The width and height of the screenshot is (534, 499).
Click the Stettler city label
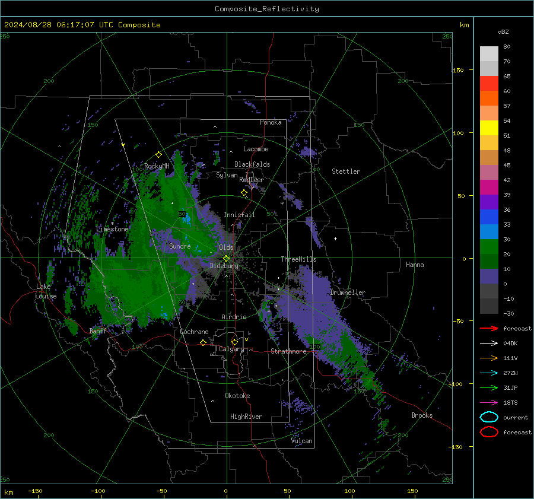point(346,171)
